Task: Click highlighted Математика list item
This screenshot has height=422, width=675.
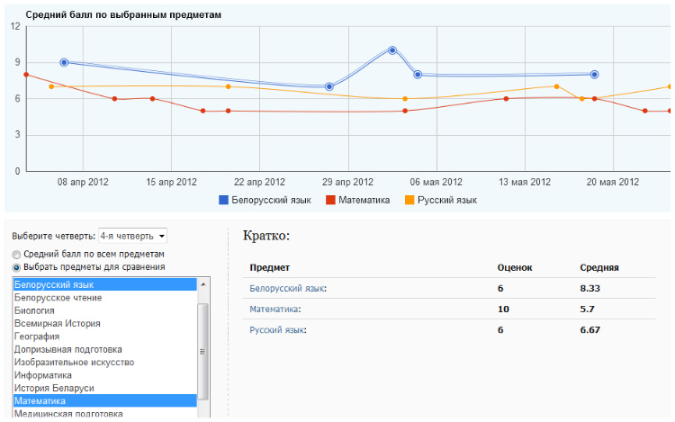Action: (x=40, y=401)
